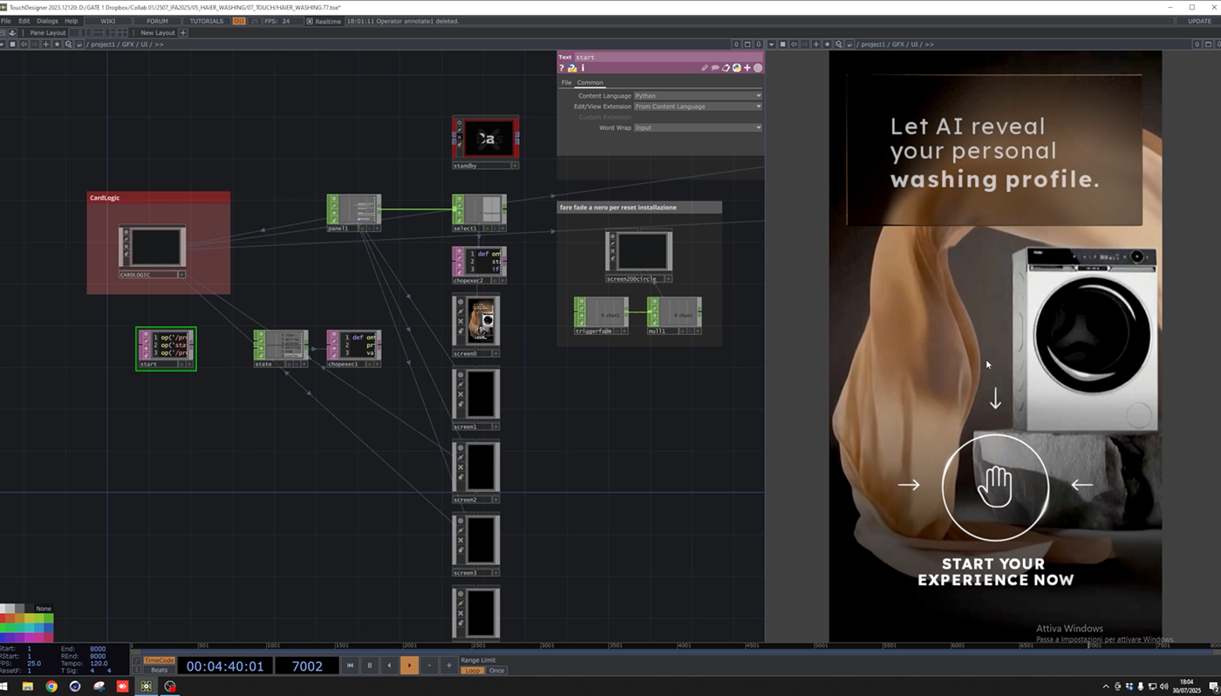Add new layout with plus icon
This screenshot has height=696, width=1221.
(x=183, y=32)
